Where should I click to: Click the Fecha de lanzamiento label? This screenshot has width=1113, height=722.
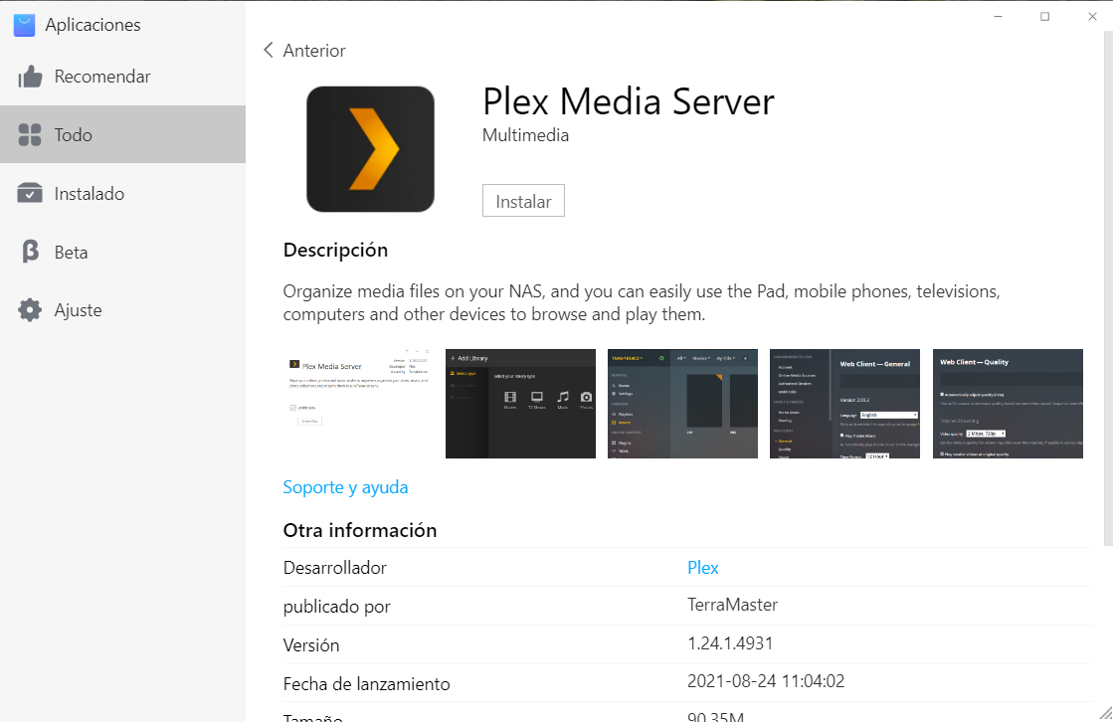coord(366,684)
